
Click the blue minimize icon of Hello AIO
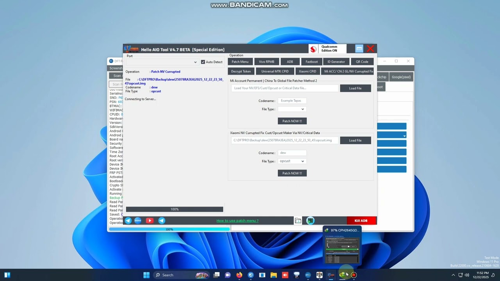(x=359, y=49)
